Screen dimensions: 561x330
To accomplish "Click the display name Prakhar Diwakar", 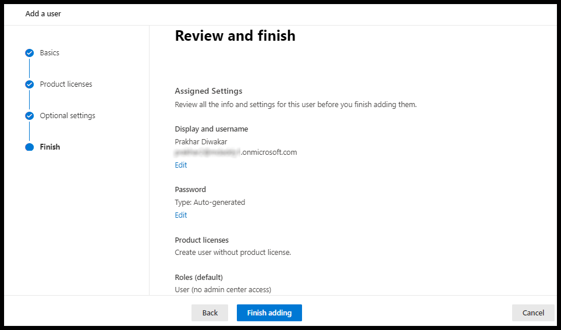I will point(201,141).
